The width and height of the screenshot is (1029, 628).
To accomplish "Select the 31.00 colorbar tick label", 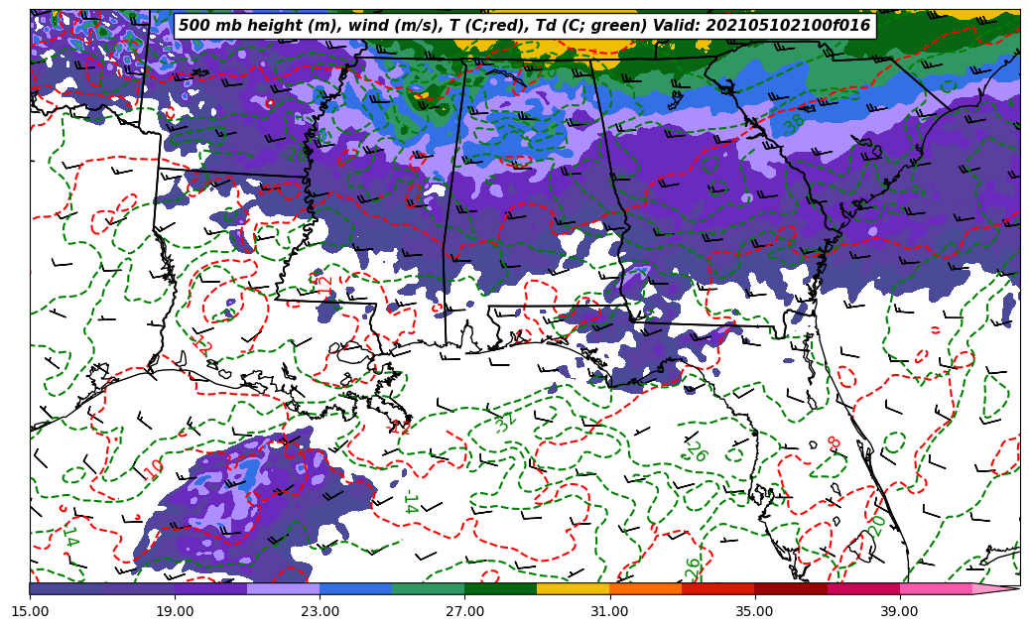I will coord(609,611).
